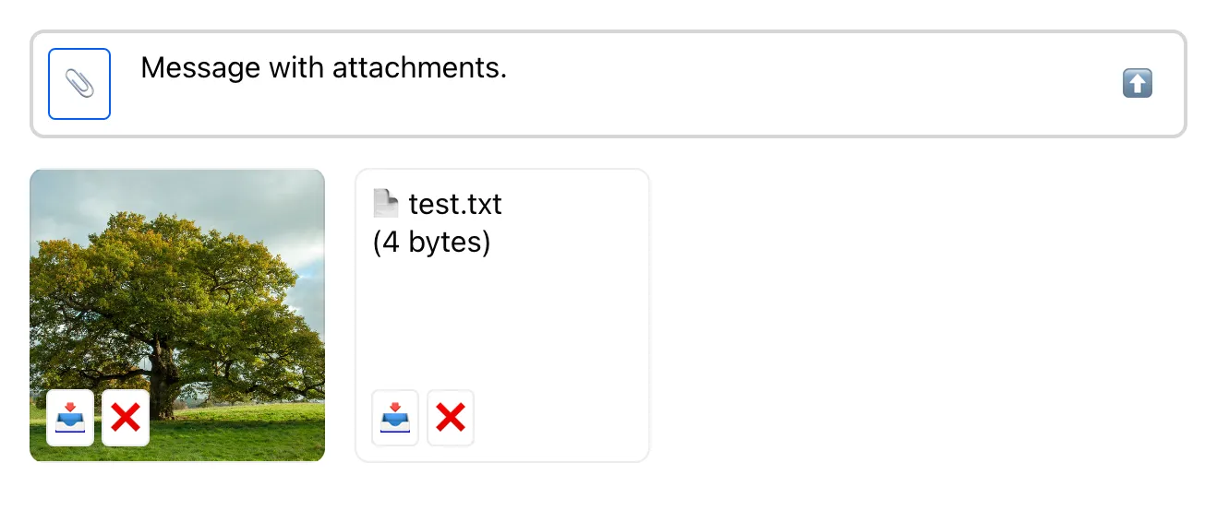1217x522 pixels.
Task: Send the message with the up arrow
Action: (1137, 84)
